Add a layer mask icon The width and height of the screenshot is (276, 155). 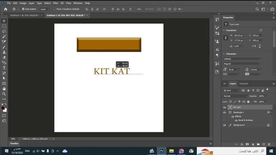[247, 144]
